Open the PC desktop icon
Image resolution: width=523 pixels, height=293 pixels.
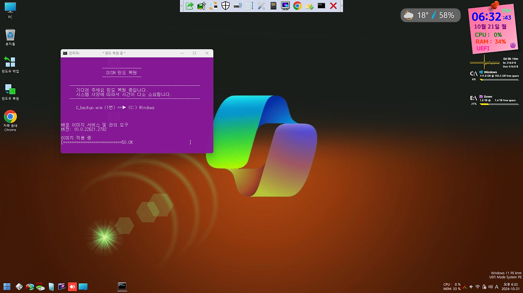click(x=10, y=11)
